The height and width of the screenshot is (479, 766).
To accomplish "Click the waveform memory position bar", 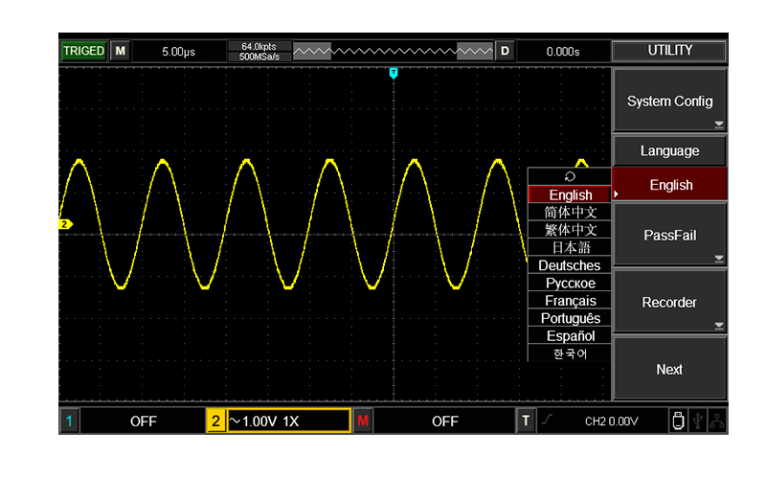I will click(393, 51).
